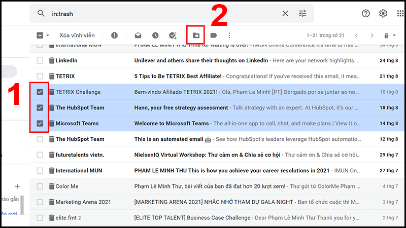Check the Marketing Arena 2021 checkbox
Screen dimensions: 406x228
tap(40, 202)
